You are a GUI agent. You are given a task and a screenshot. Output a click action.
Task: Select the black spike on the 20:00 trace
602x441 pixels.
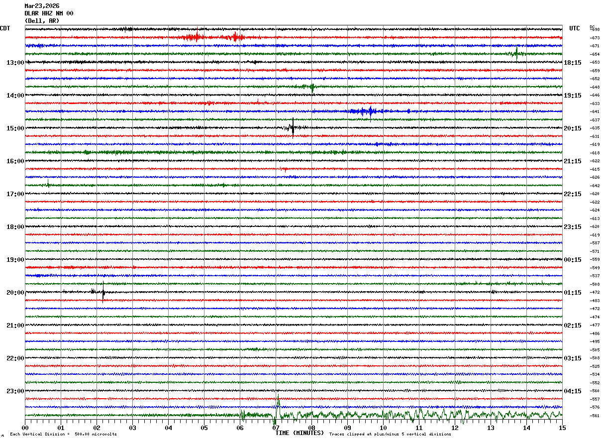coord(103,292)
